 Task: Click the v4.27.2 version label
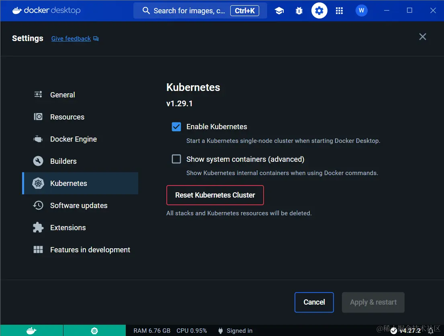(410, 331)
